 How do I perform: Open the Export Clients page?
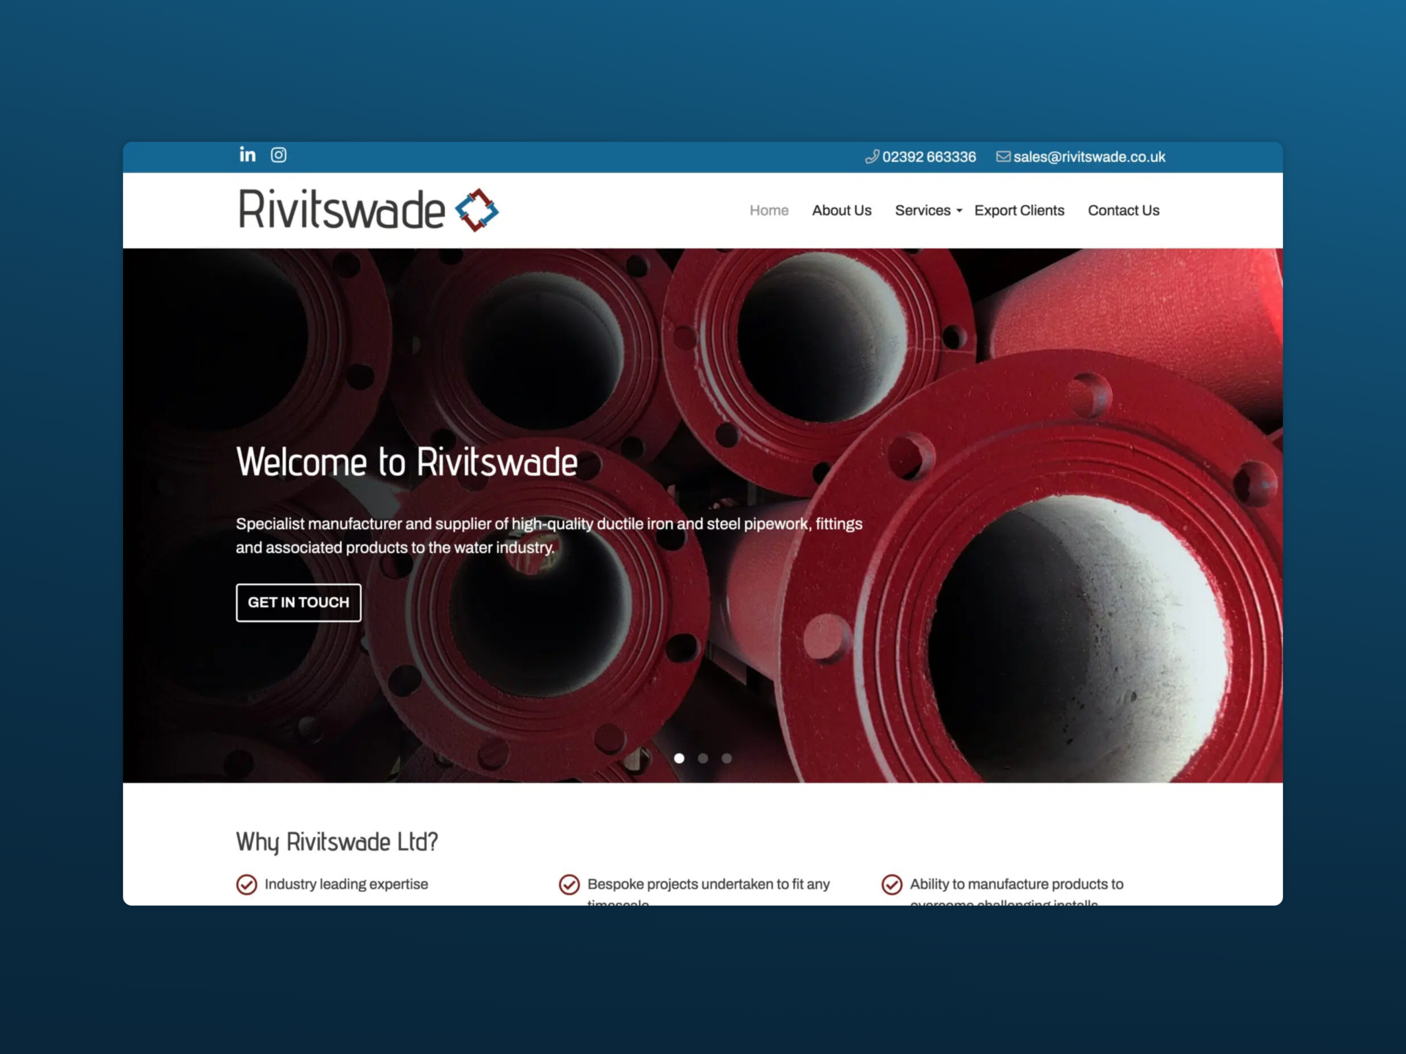[x=1019, y=211]
